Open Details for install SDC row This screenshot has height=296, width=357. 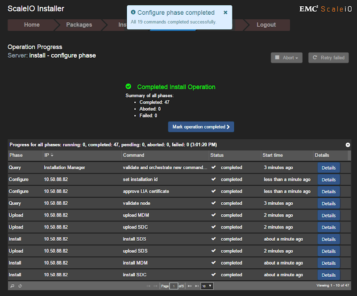(328, 275)
